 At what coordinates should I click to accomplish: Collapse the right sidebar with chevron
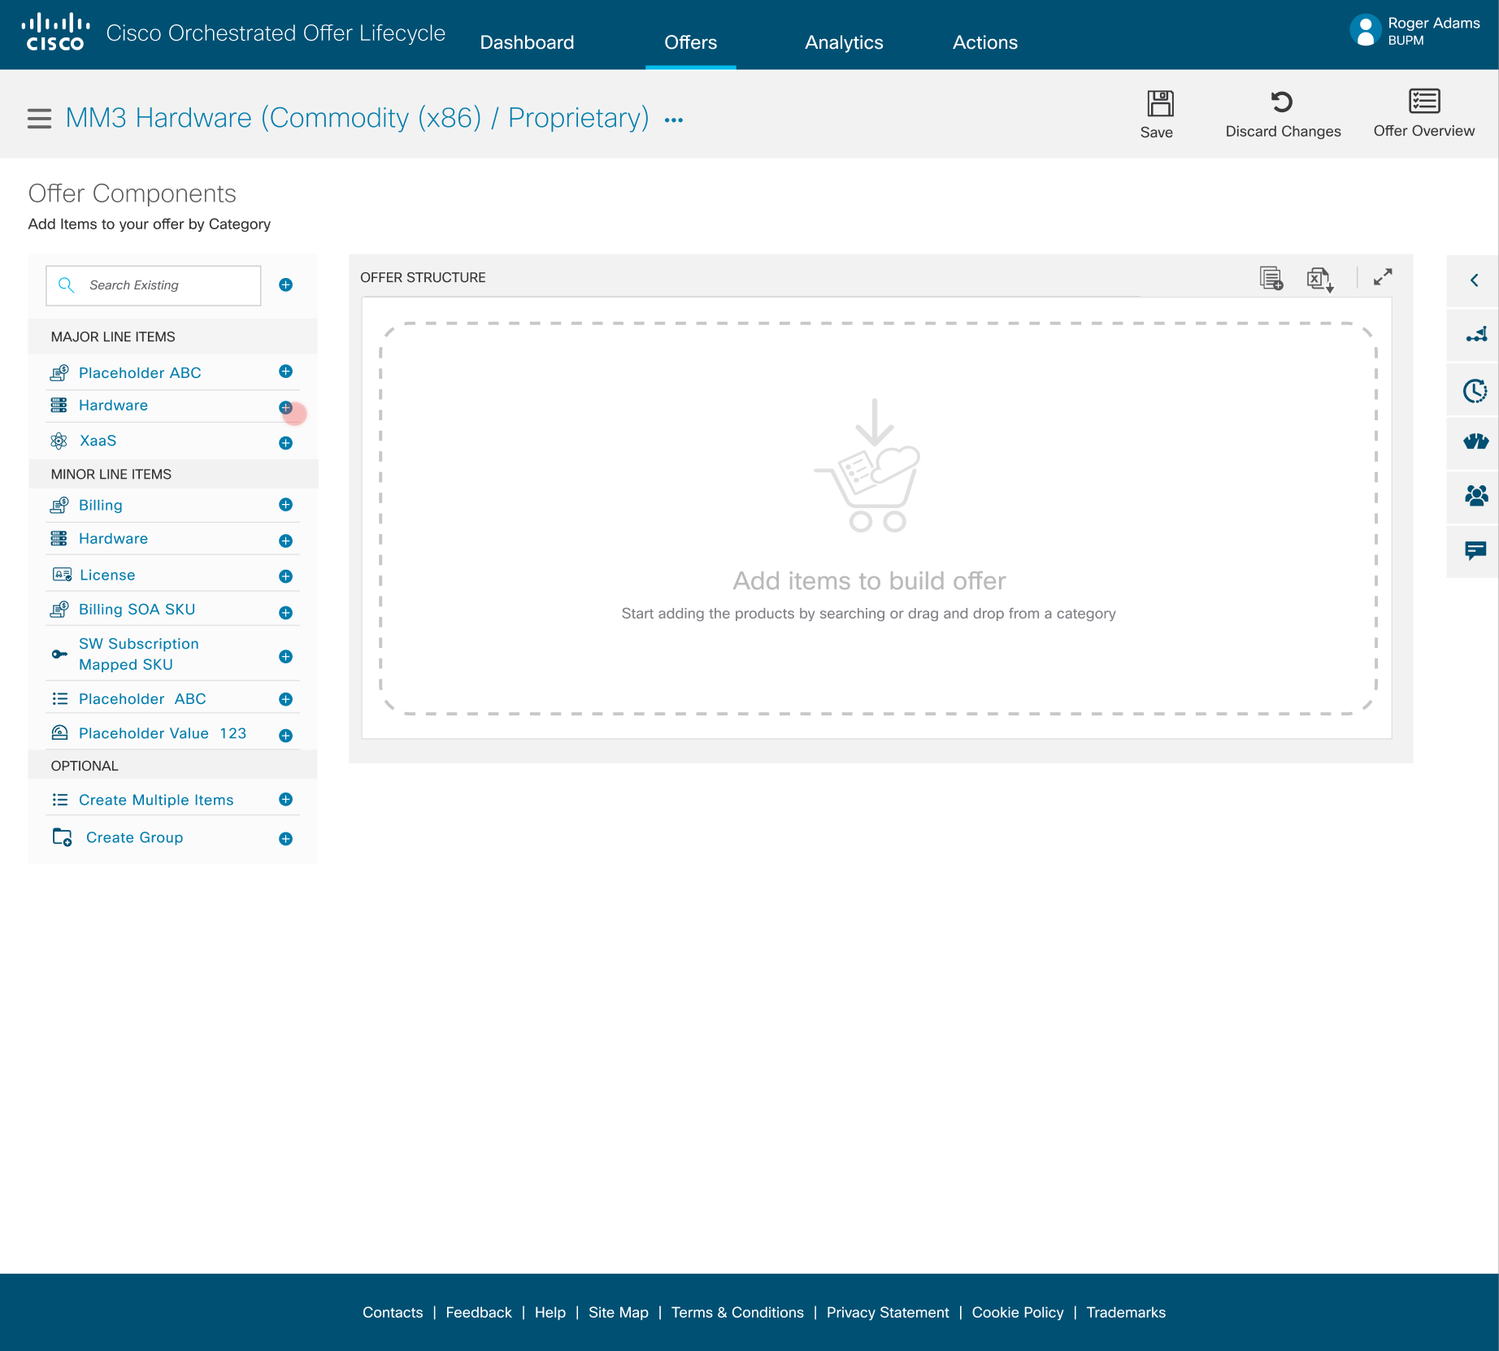pyautogui.click(x=1474, y=280)
